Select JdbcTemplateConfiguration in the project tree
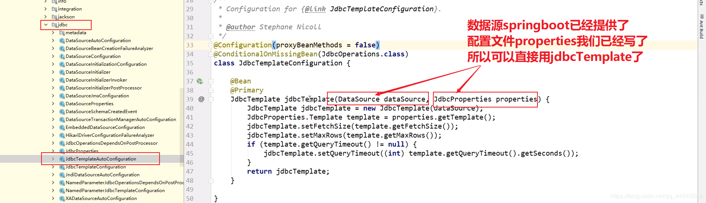Image resolution: width=706 pixels, height=203 pixels. pos(96,167)
